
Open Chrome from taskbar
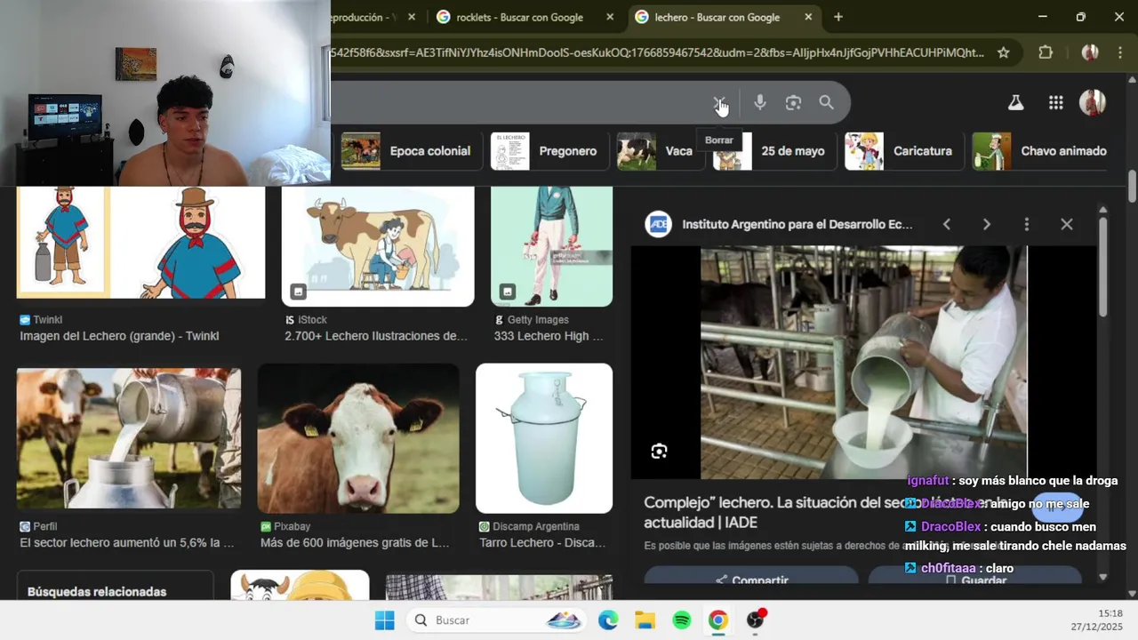pos(718,620)
